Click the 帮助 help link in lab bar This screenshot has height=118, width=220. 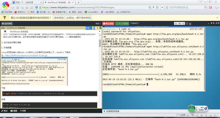click(x=98, y=24)
